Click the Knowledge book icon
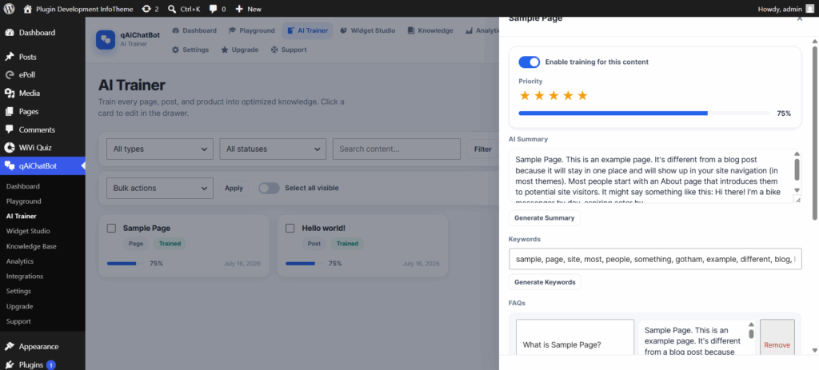 [x=411, y=31]
